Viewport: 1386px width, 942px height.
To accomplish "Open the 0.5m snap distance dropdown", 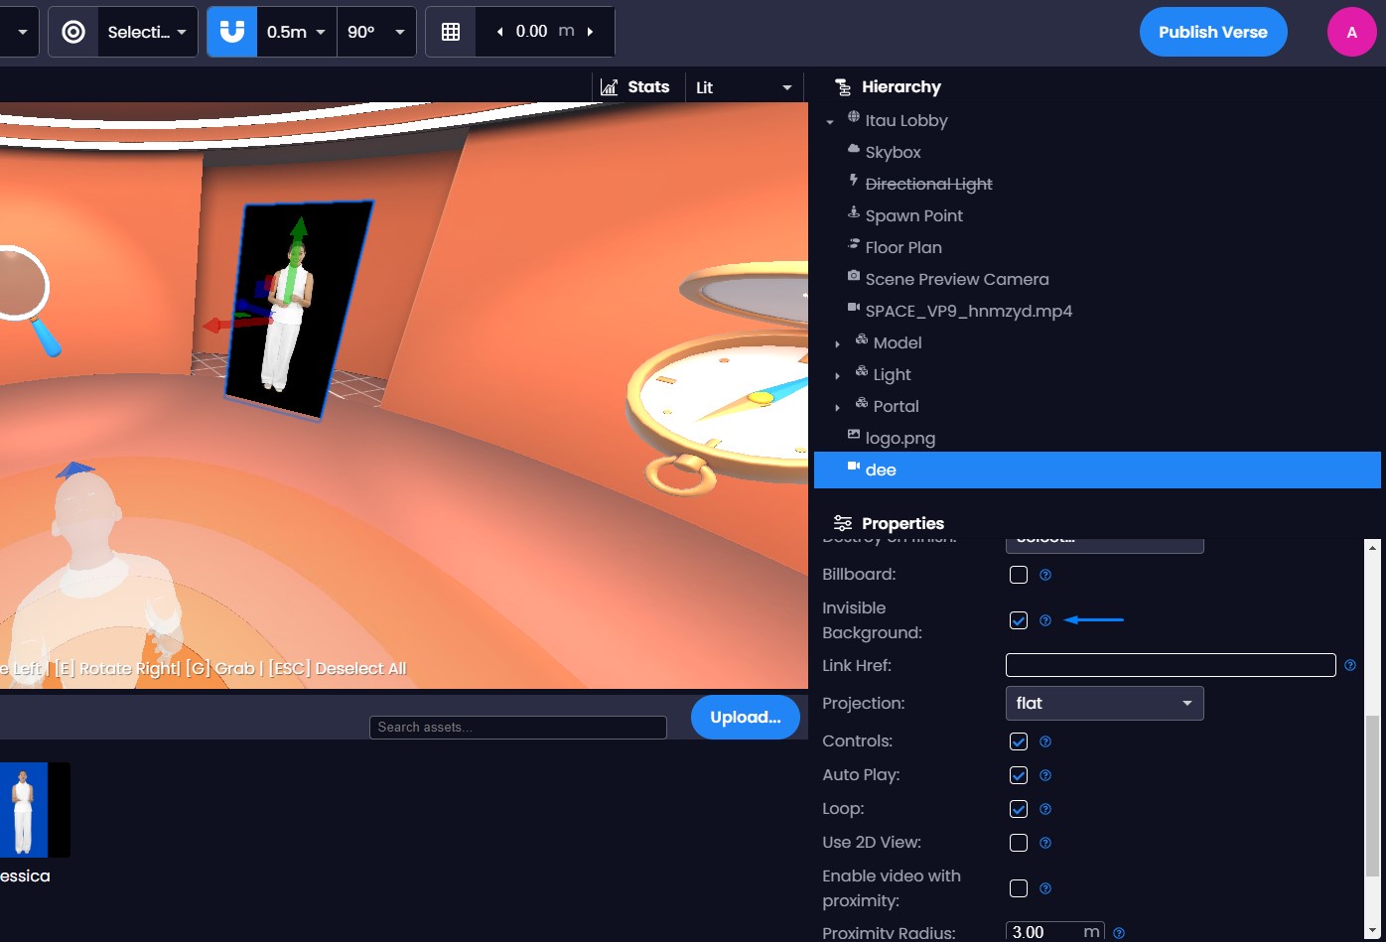I will coord(297,32).
